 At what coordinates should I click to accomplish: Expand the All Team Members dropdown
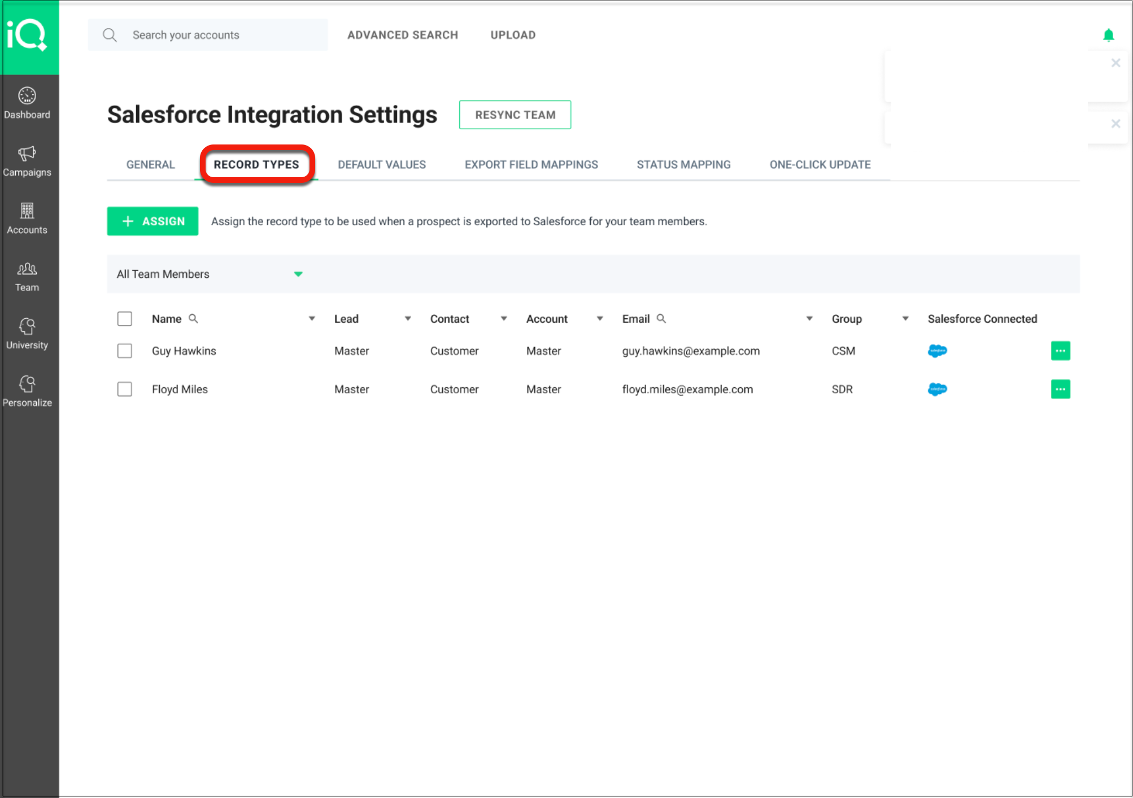(x=298, y=274)
